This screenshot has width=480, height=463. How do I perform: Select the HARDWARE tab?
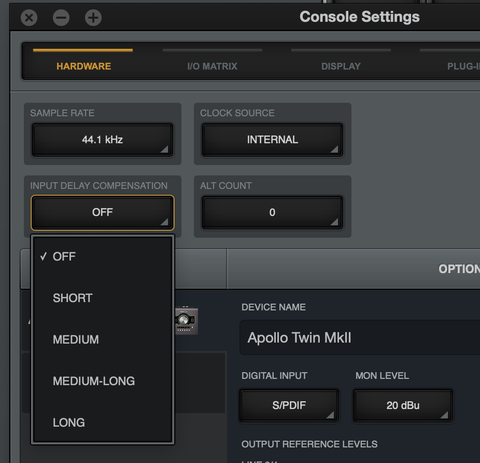(83, 66)
